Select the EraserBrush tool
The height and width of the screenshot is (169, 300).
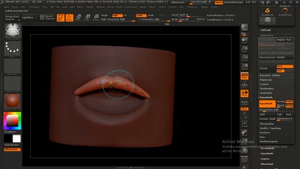285,11
